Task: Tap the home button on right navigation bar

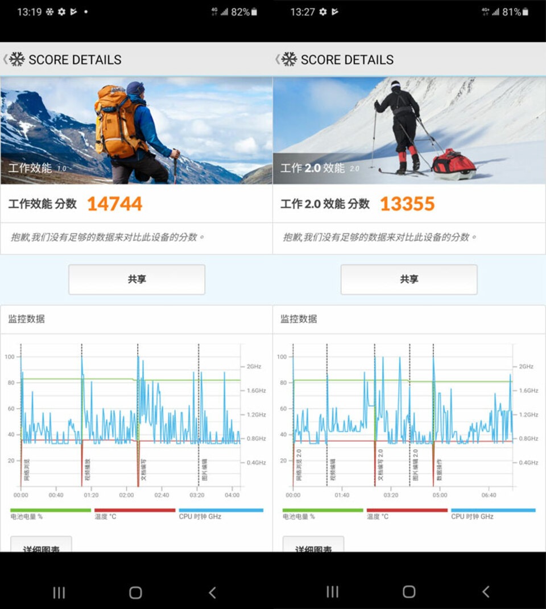Action: pyautogui.click(x=409, y=591)
